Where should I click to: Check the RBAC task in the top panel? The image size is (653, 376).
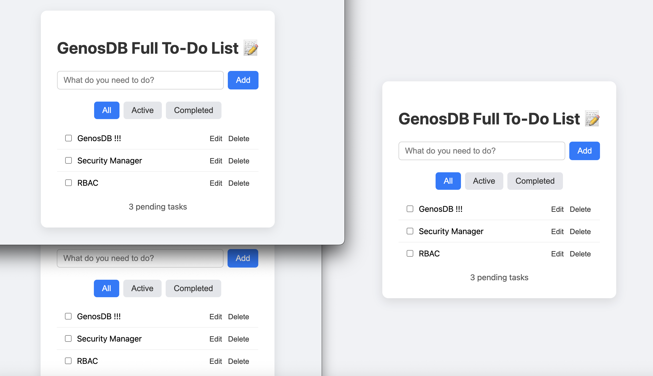pos(68,183)
